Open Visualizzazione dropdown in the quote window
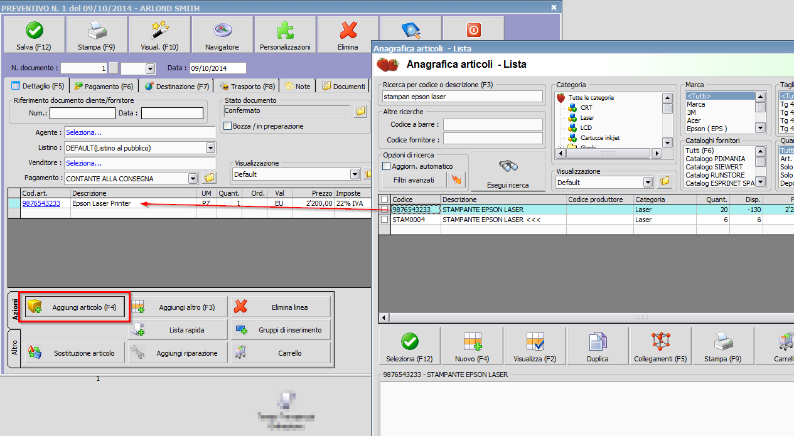This screenshot has width=794, height=436. pyautogui.click(x=355, y=174)
